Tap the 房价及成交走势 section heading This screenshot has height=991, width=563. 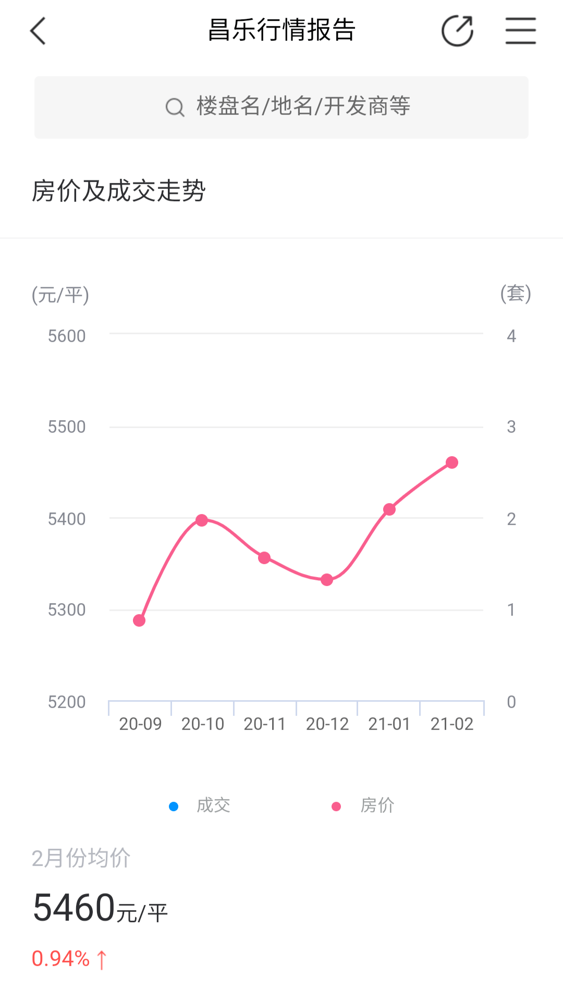(x=119, y=190)
